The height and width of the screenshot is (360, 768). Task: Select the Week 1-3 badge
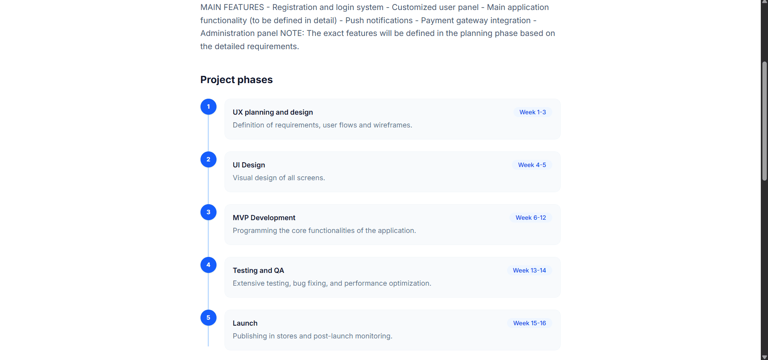pos(532,112)
